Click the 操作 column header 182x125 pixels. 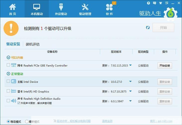pyautogui.click(x=165, y=52)
